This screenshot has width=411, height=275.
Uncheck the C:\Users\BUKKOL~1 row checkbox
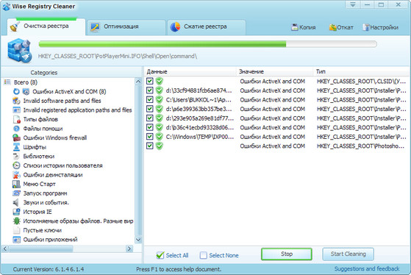[x=150, y=99]
